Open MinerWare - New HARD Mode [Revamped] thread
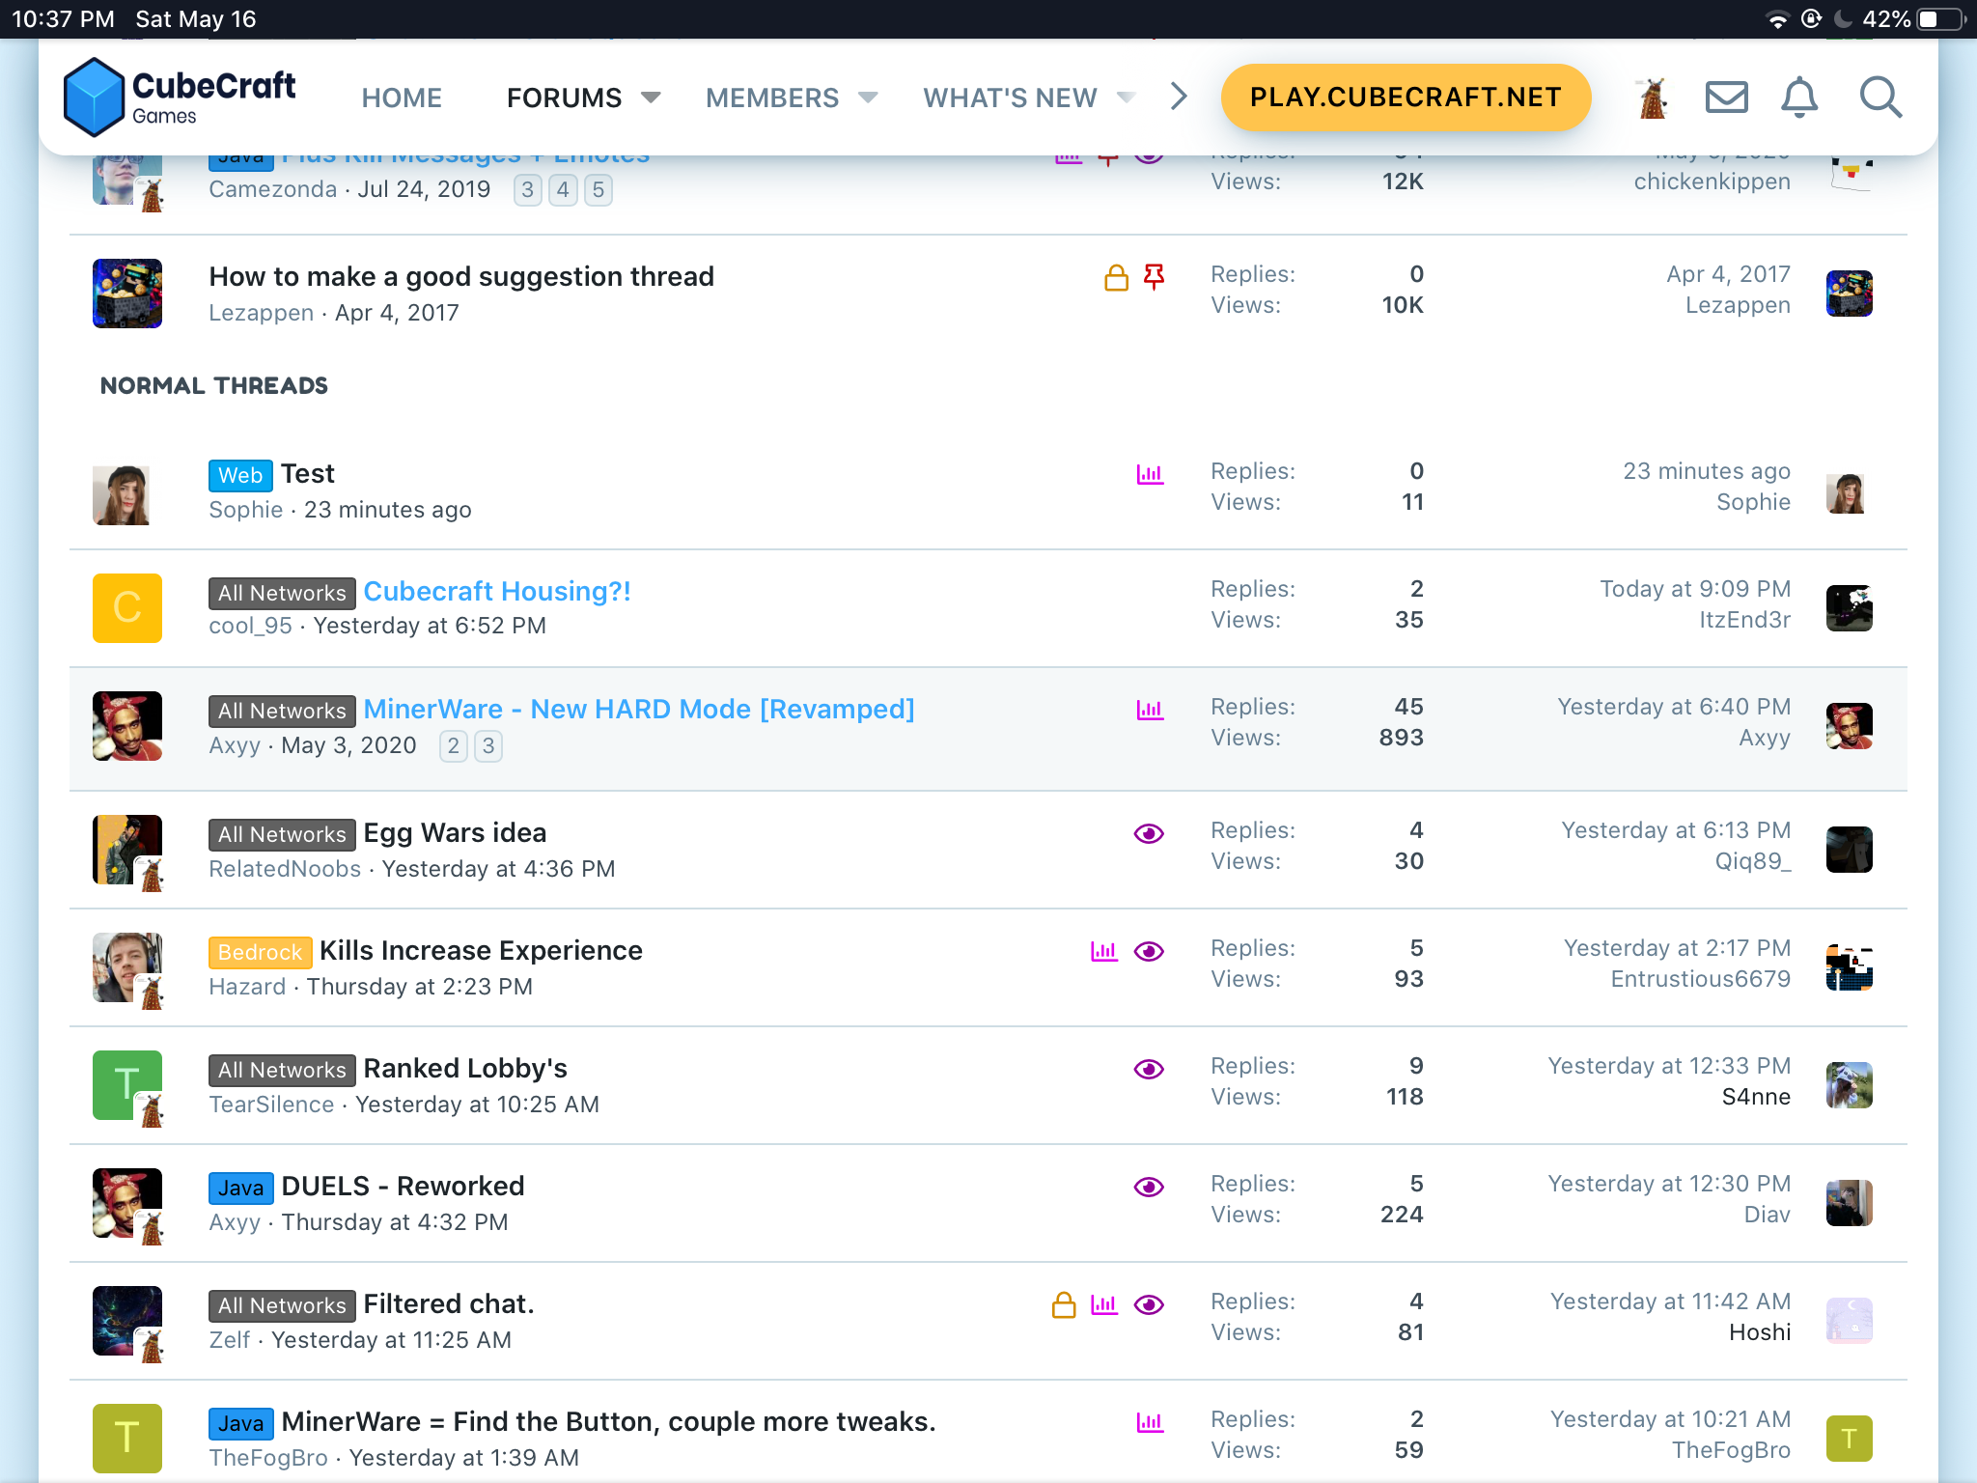Image resolution: width=1977 pixels, height=1483 pixels. pyautogui.click(x=639, y=709)
